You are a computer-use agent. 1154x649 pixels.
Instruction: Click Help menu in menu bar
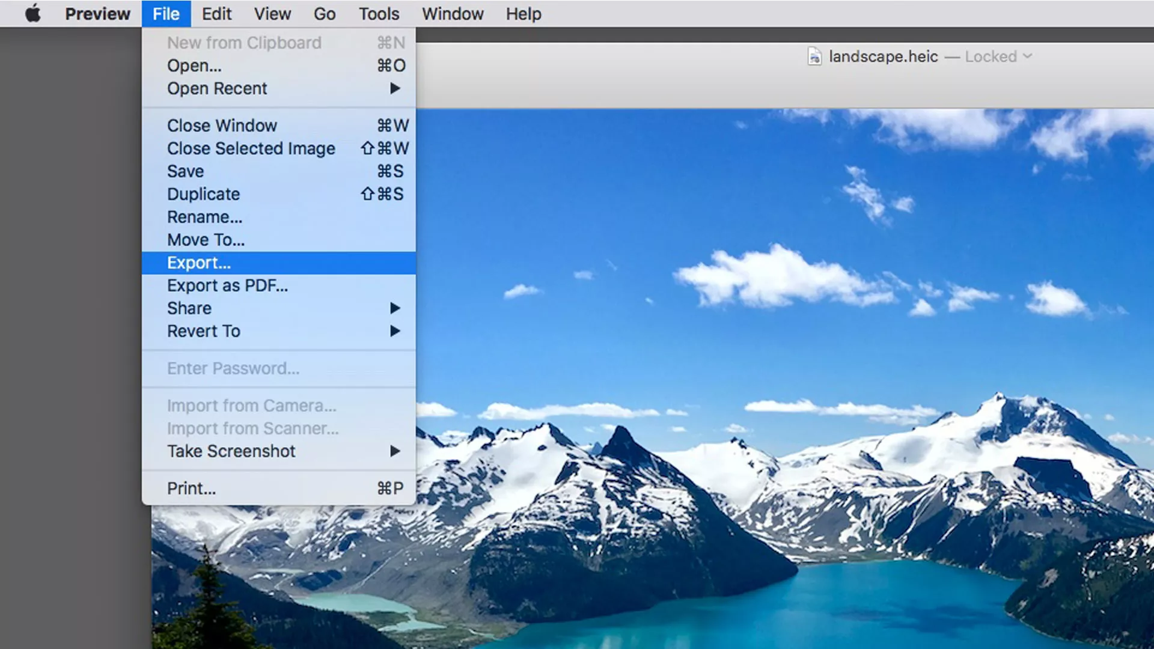pyautogui.click(x=522, y=13)
